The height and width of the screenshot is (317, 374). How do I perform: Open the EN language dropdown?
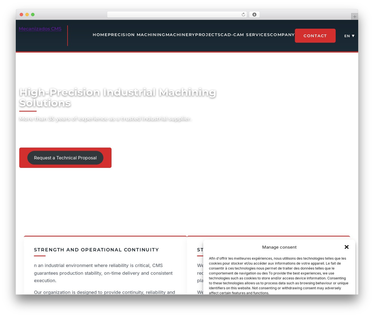349,36
